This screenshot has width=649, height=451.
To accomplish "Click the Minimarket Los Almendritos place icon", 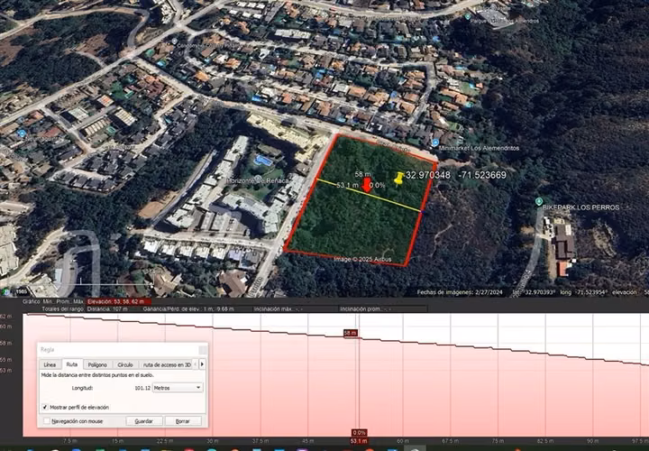I will click(435, 143).
